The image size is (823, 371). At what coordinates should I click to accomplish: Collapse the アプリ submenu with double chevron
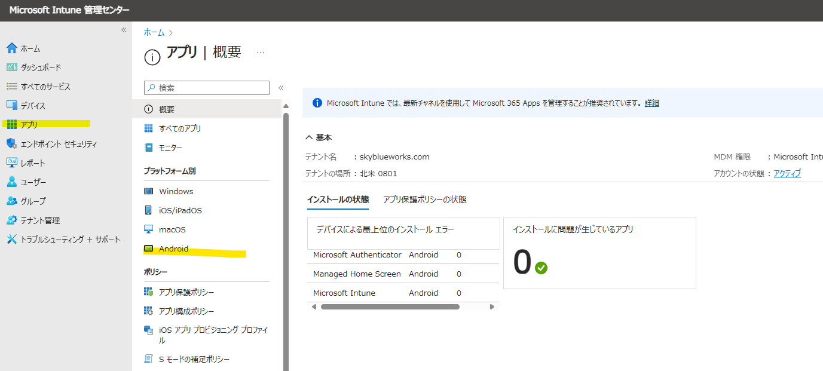point(281,87)
